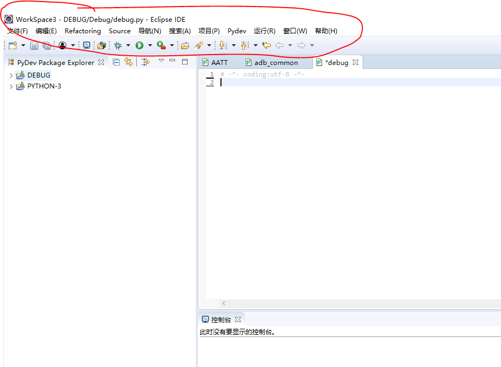
Task: Click the Debug bug icon
Action: [x=118, y=45]
